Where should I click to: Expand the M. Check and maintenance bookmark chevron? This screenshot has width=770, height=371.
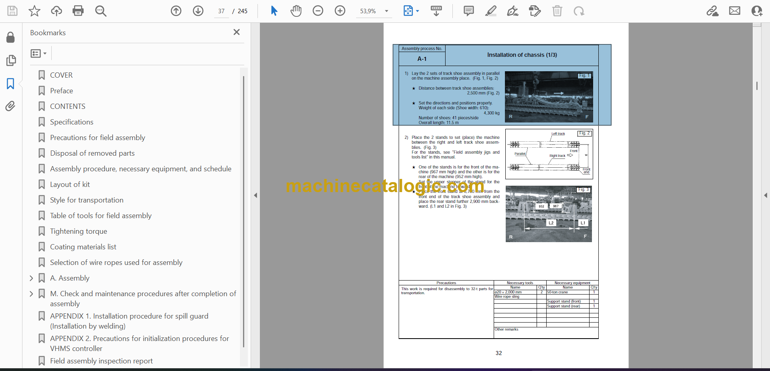(31, 294)
